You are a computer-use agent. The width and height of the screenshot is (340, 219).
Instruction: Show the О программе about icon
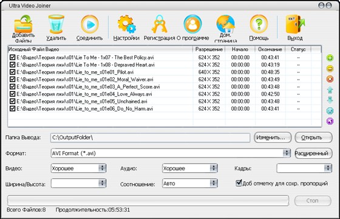tap(192, 24)
